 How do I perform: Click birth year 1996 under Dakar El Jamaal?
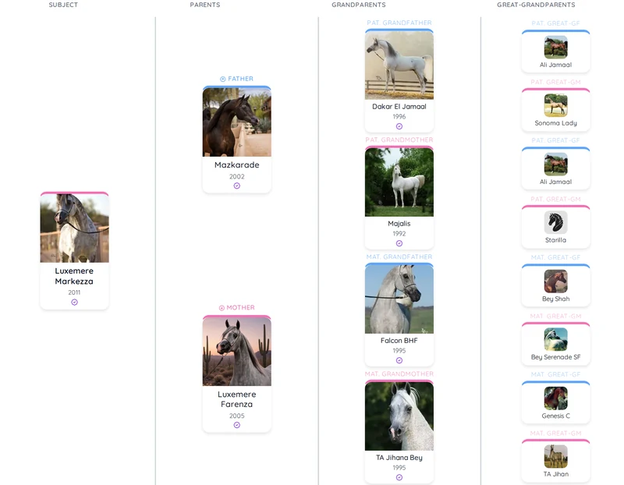399,117
